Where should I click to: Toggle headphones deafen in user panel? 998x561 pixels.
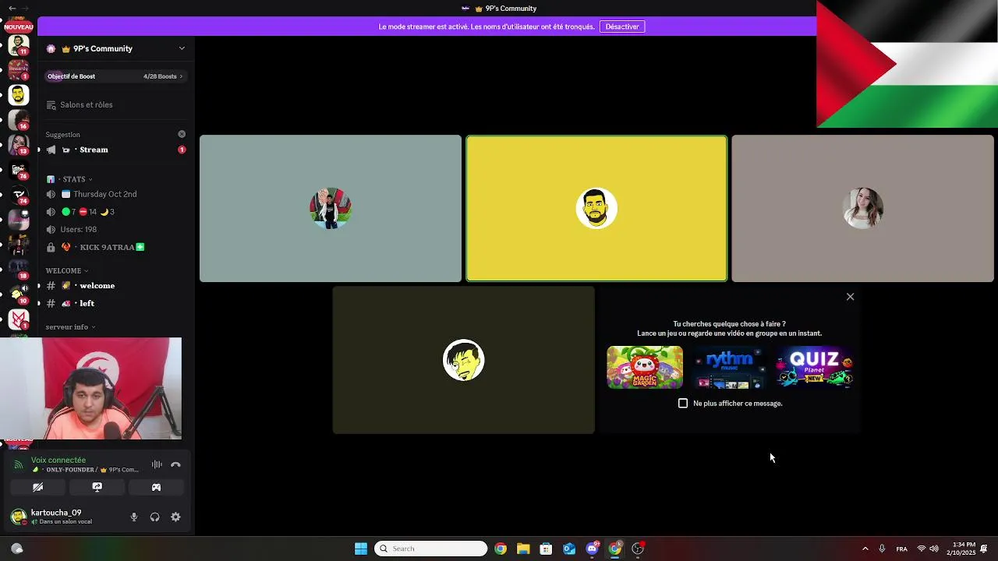154,517
